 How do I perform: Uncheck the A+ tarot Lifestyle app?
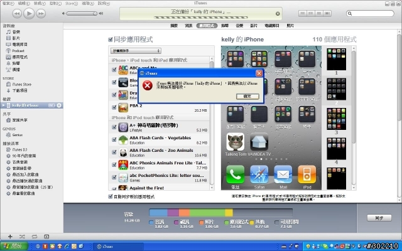coord(114,127)
